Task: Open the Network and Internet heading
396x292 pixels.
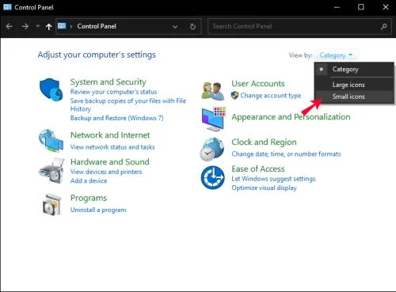Action: tap(110, 135)
